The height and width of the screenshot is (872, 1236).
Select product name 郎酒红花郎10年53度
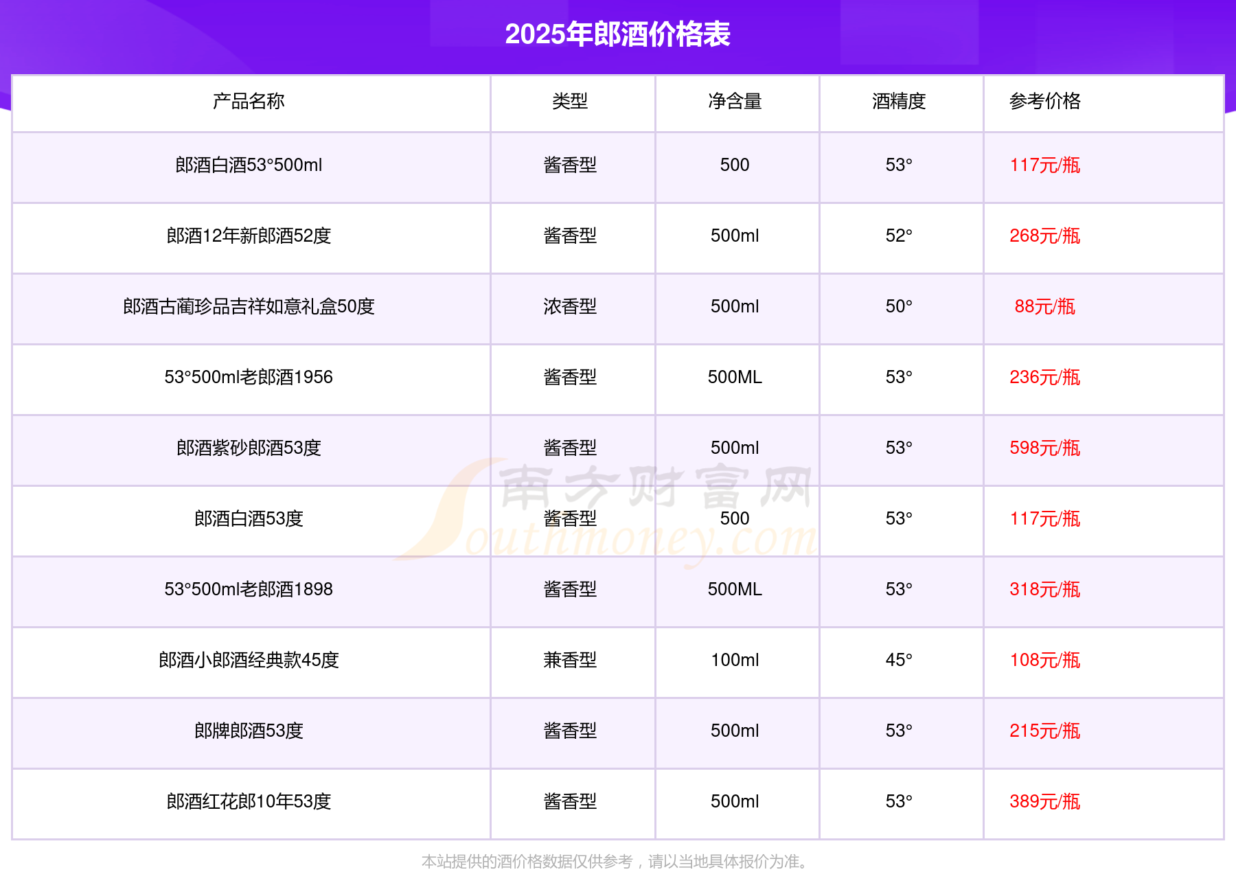(249, 802)
